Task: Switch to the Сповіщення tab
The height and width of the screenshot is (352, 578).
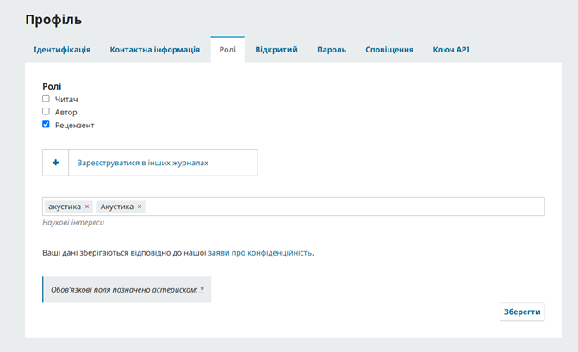Action: pyautogui.click(x=389, y=50)
